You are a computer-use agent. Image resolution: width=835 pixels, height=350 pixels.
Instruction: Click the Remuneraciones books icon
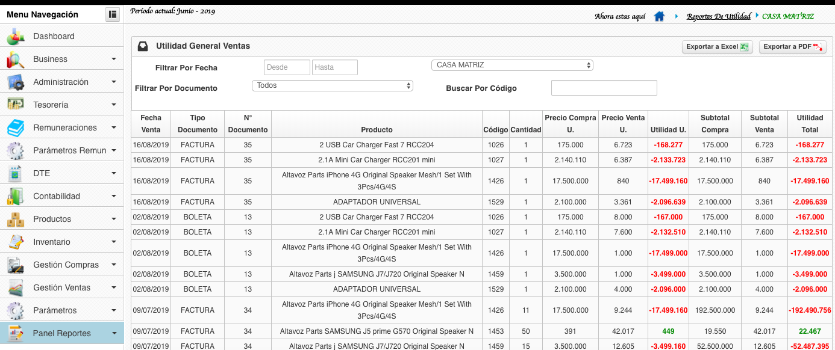pyautogui.click(x=15, y=128)
